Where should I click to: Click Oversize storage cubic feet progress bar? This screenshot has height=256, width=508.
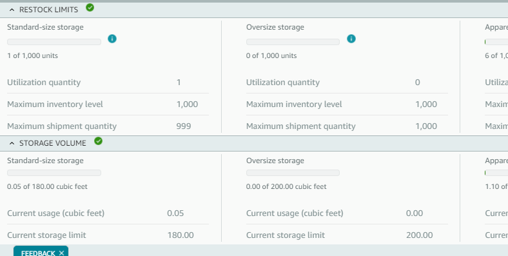click(x=293, y=173)
